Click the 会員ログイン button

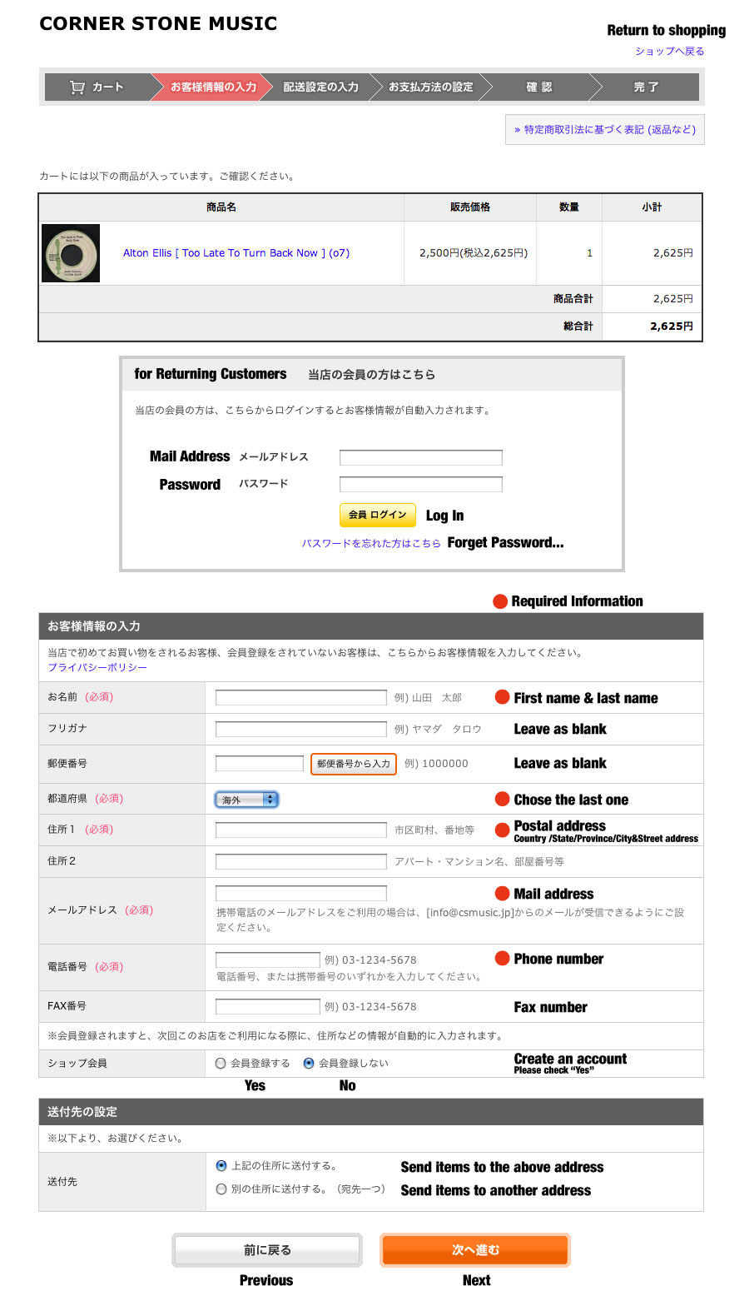pyautogui.click(x=378, y=516)
